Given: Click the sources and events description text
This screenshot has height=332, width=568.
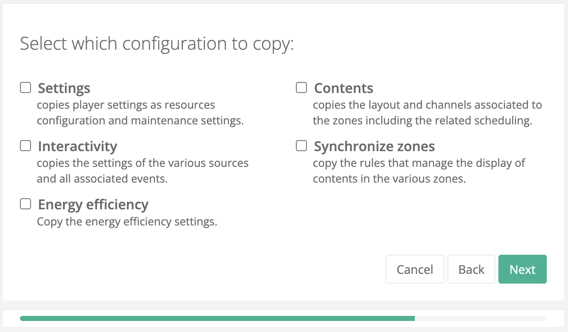Looking at the screenshot, I should [x=143, y=171].
